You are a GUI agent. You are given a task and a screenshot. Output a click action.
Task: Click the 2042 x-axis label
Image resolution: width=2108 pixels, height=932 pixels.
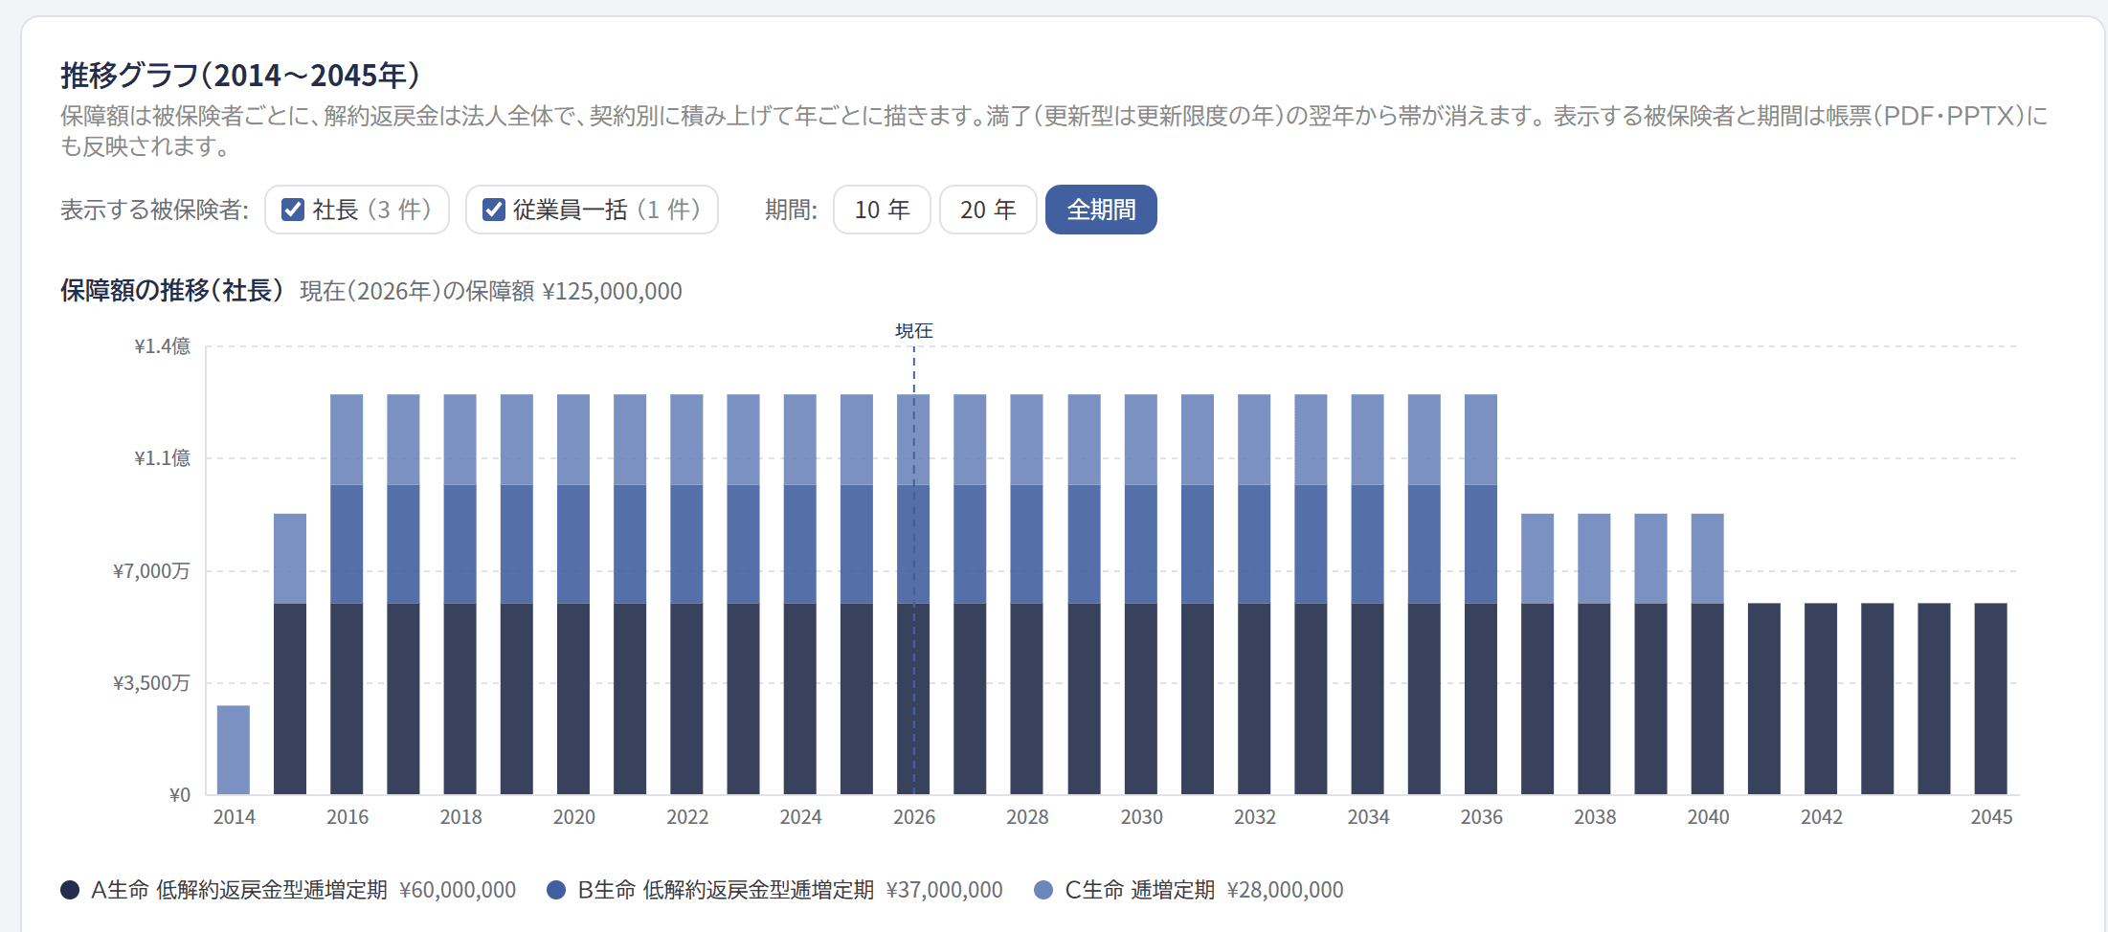point(1822,817)
